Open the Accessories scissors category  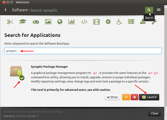(x=10, y=22)
